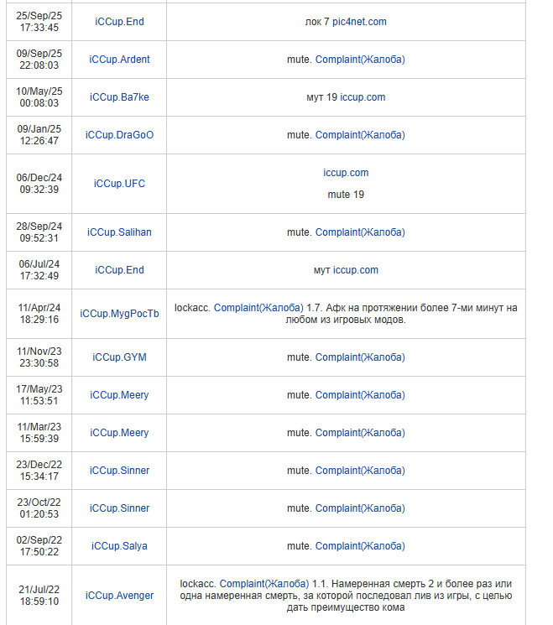Image resolution: width=553 pixels, height=625 pixels.
Task: Click iCCup.End in the 25/Sep/25 row
Action: tap(119, 22)
